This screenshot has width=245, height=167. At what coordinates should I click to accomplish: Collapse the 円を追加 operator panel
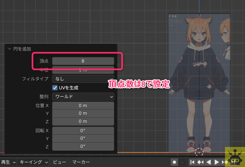click(10, 49)
